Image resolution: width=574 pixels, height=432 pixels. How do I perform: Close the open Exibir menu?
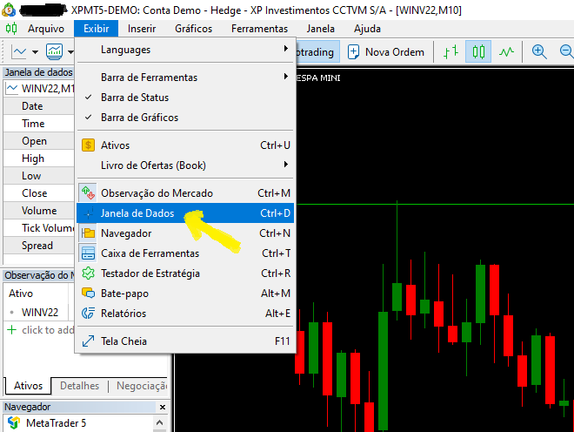(x=97, y=29)
